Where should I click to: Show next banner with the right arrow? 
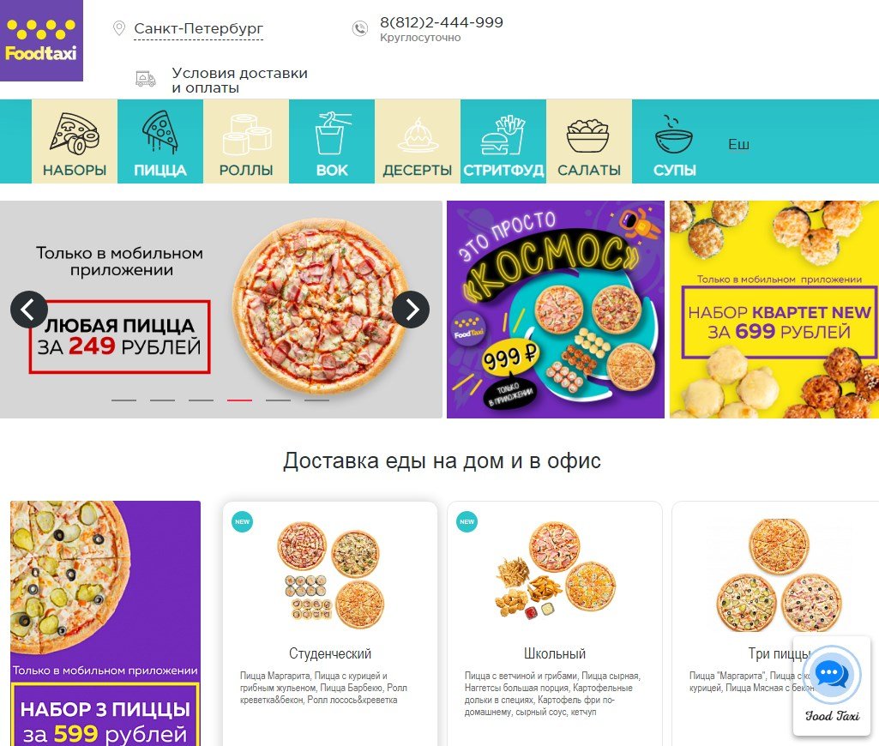pos(411,310)
